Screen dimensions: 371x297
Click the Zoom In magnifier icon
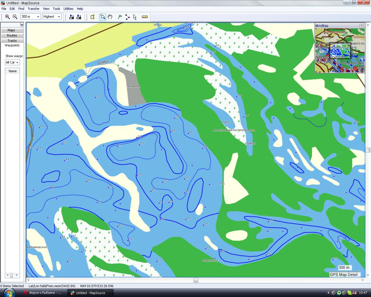click(x=8, y=17)
